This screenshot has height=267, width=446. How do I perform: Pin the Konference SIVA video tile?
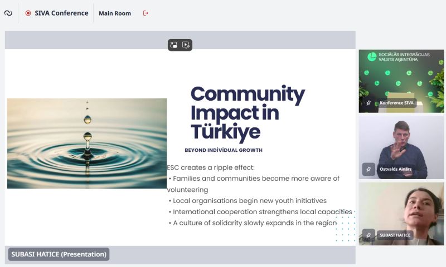click(x=369, y=103)
